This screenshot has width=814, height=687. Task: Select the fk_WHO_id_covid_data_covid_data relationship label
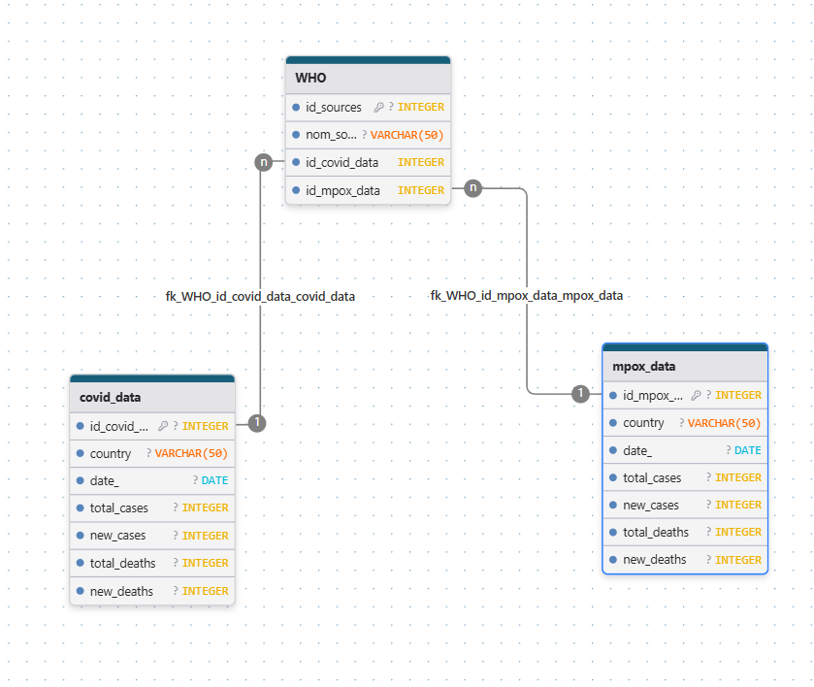point(260,297)
